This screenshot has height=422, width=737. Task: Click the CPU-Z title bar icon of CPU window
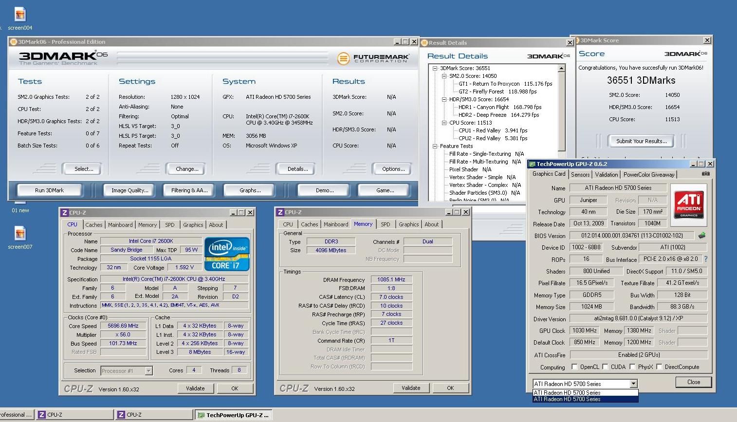(64, 213)
